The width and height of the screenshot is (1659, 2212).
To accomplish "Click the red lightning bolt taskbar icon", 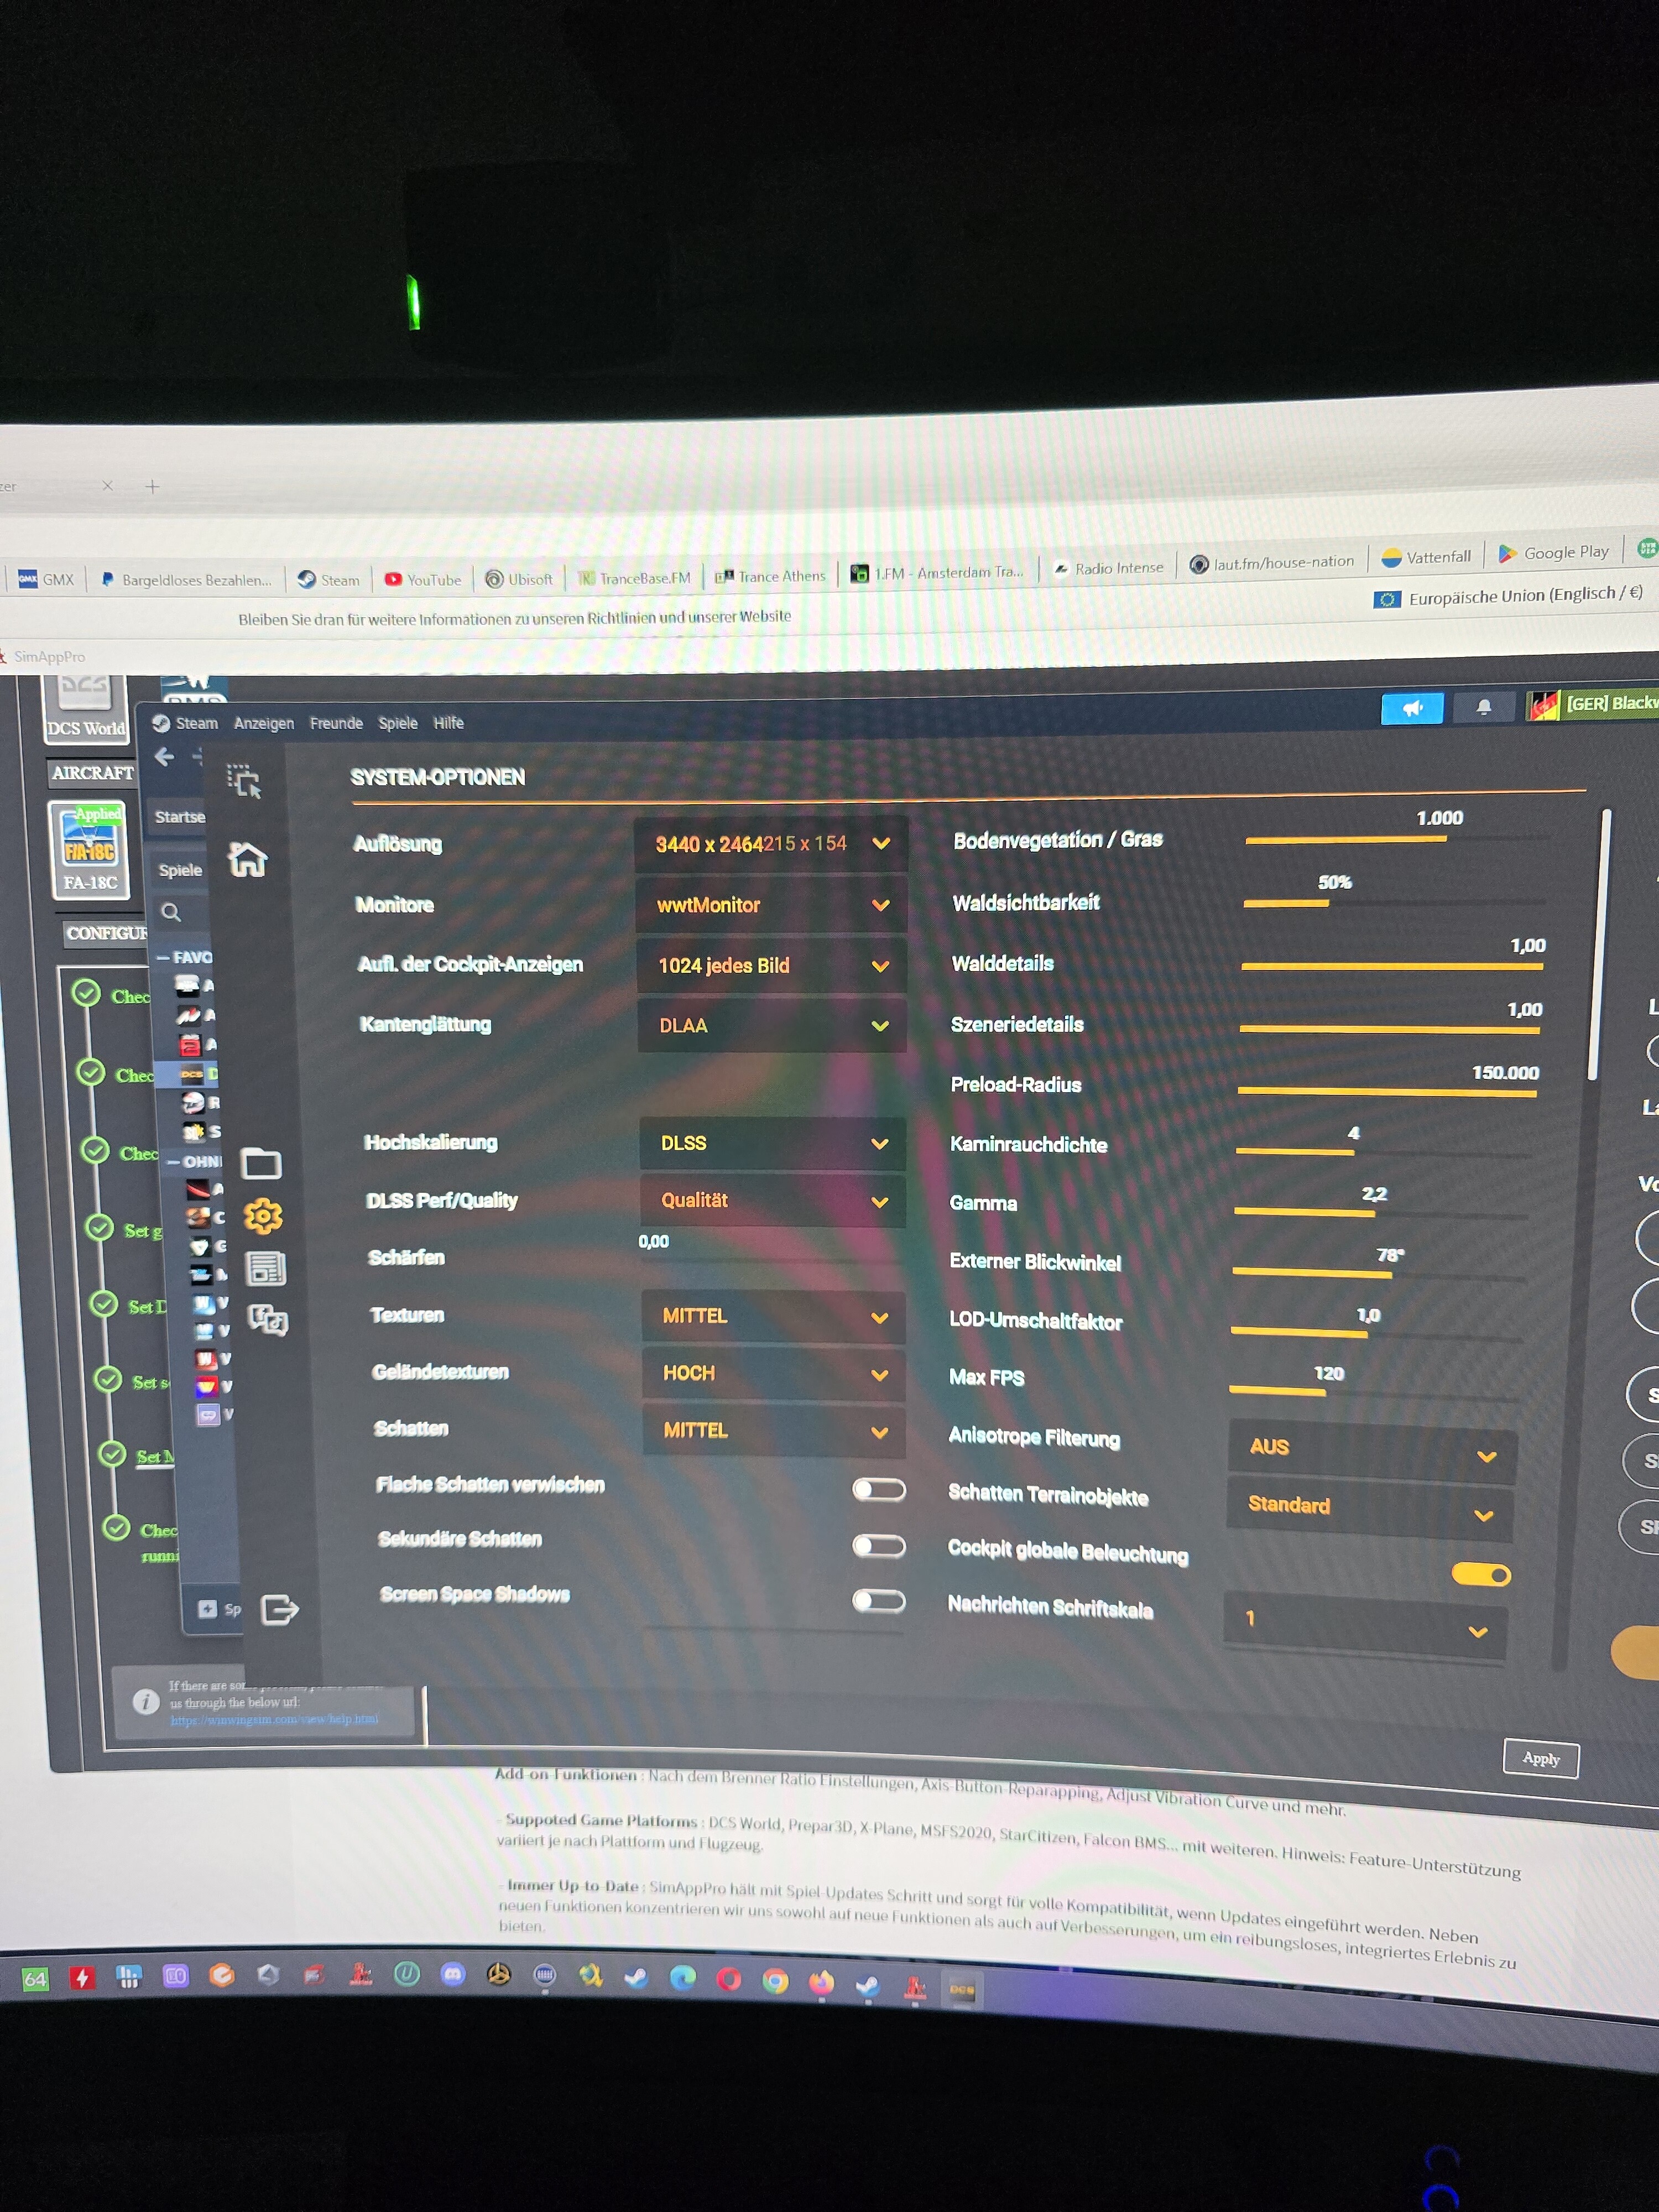I will [x=82, y=1977].
